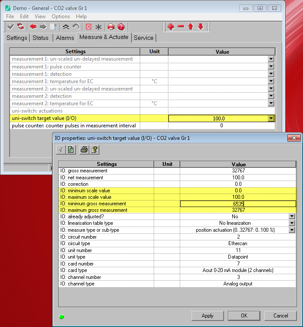
Task: Open dropdown for measurement 2: temperature for EC
Action: 271,103
